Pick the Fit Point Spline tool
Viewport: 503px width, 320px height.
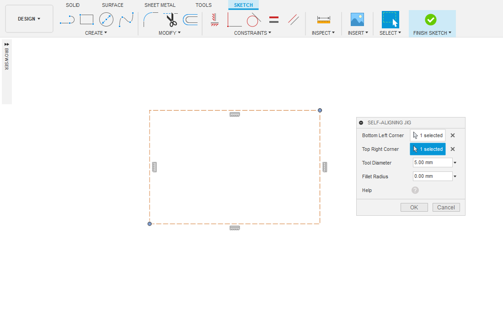pyautogui.click(x=126, y=20)
